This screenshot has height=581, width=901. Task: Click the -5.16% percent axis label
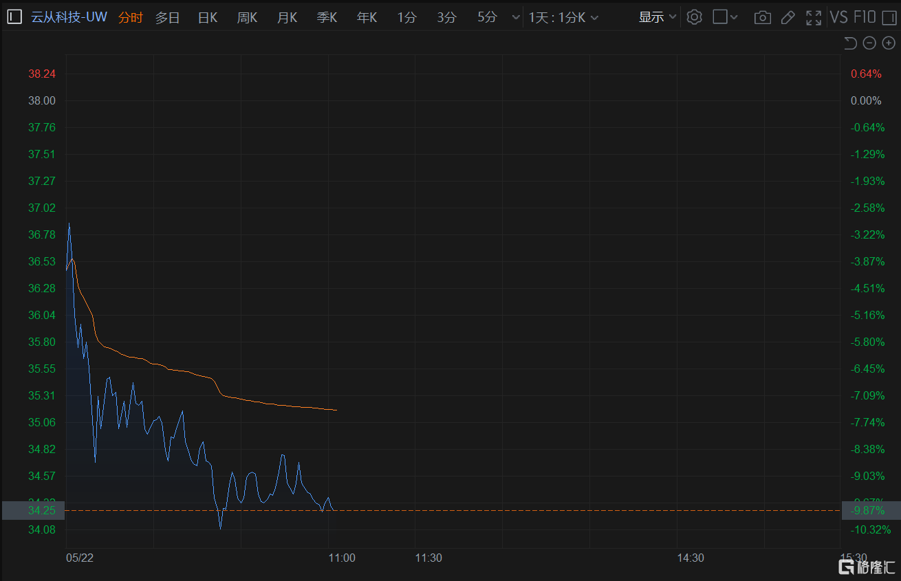[868, 316]
